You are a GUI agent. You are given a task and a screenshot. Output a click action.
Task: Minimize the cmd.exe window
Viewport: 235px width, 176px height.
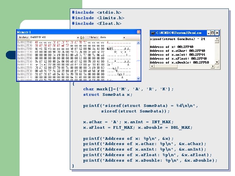(x=209, y=33)
